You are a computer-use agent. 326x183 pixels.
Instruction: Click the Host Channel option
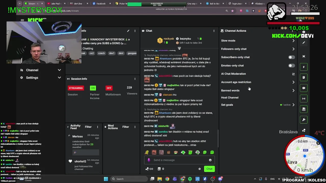click(230, 98)
